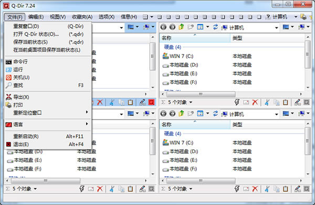Image resolution: width=315 pixels, height=205 pixels.
Task: Click the horizontal scrollbar thumb in top-right pane
Action: tap(201, 94)
